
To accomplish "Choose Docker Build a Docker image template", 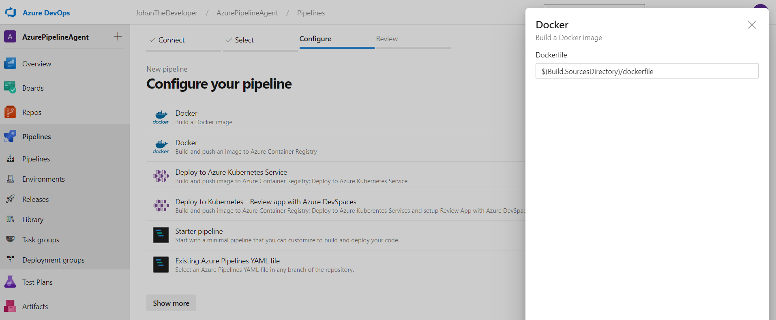I will pyautogui.click(x=336, y=117).
